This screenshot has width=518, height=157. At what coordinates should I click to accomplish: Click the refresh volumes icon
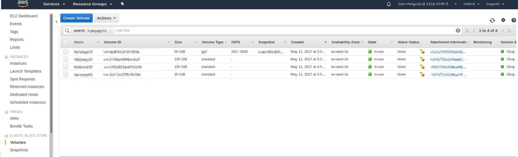pyautogui.click(x=492, y=20)
